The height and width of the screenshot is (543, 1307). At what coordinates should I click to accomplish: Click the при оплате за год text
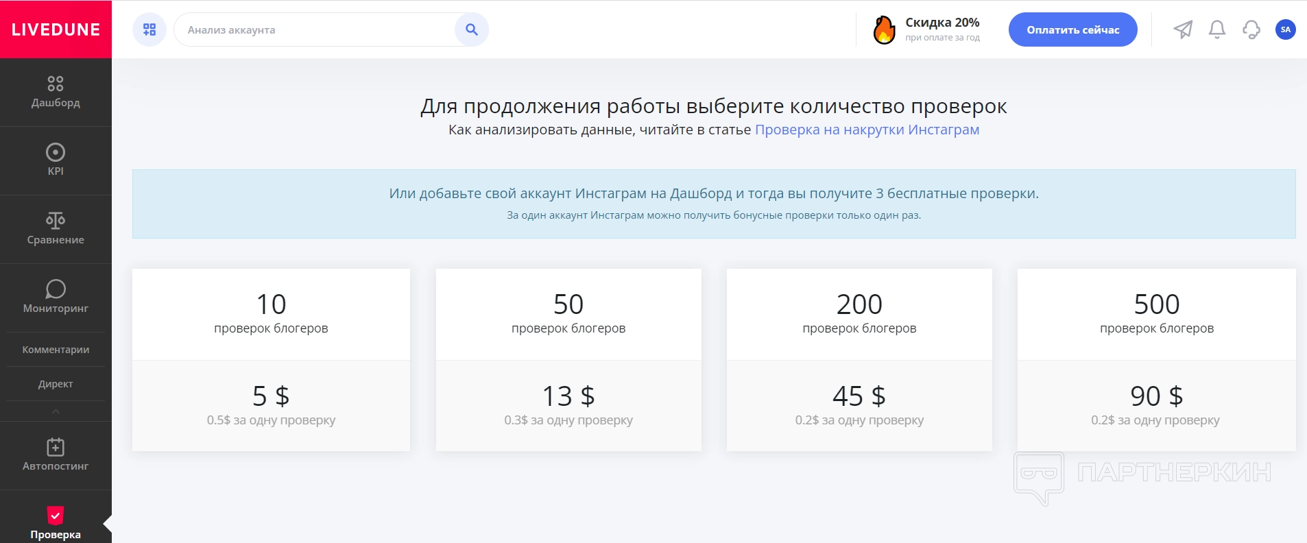point(942,38)
